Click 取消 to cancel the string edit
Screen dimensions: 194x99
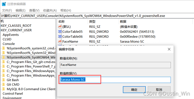(x=159, y=90)
